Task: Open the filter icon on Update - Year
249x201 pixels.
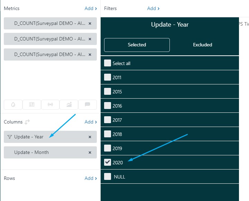Action: 10,137
